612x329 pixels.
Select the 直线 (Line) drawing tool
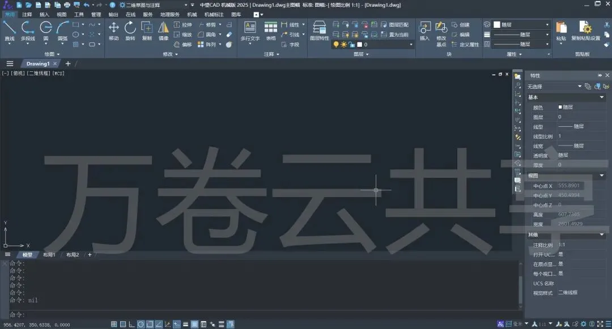pos(10,31)
